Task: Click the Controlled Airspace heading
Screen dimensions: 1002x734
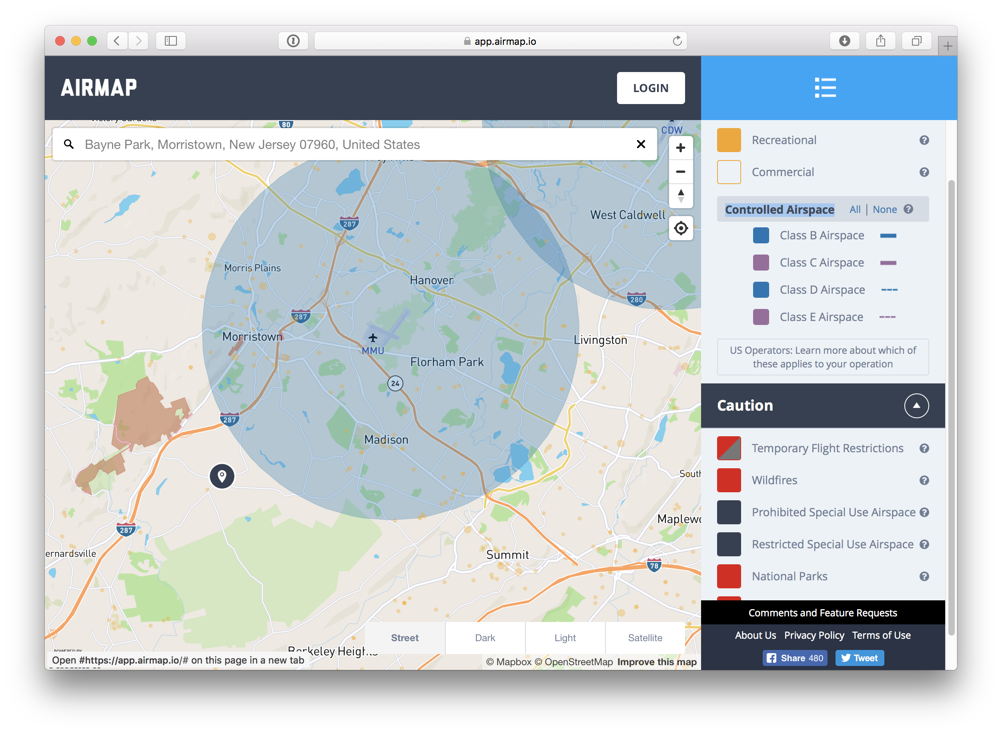Action: pyautogui.click(x=779, y=209)
